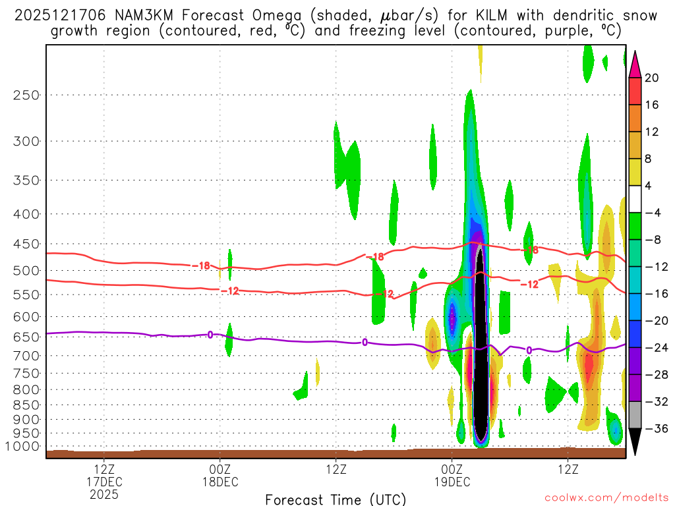Screen dimensions: 675x506
Task: Click the black strong-omega column on 19DEC
Action: click(x=481, y=344)
